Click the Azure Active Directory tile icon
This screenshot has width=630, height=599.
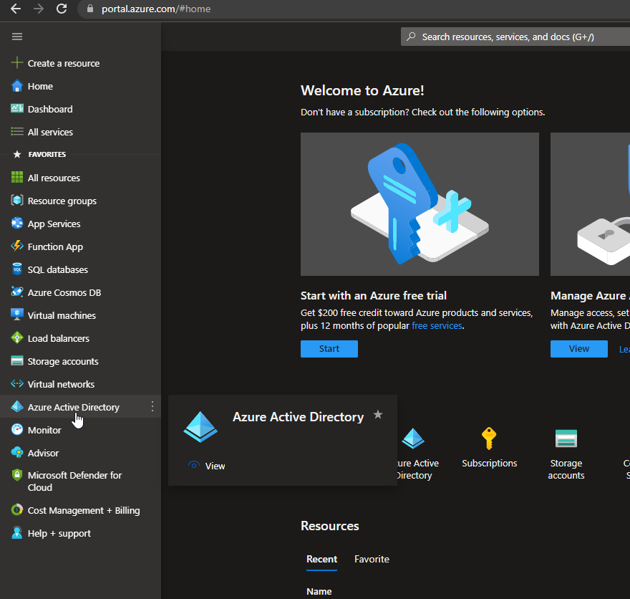(200, 426)
